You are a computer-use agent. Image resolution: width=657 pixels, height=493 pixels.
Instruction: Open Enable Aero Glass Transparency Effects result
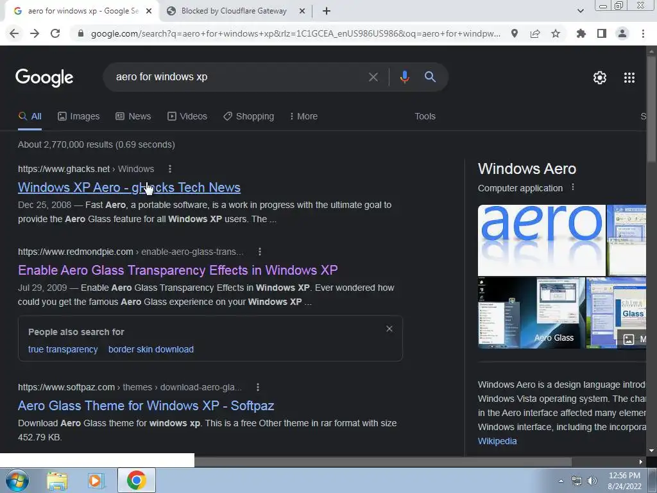pos(178,270)
